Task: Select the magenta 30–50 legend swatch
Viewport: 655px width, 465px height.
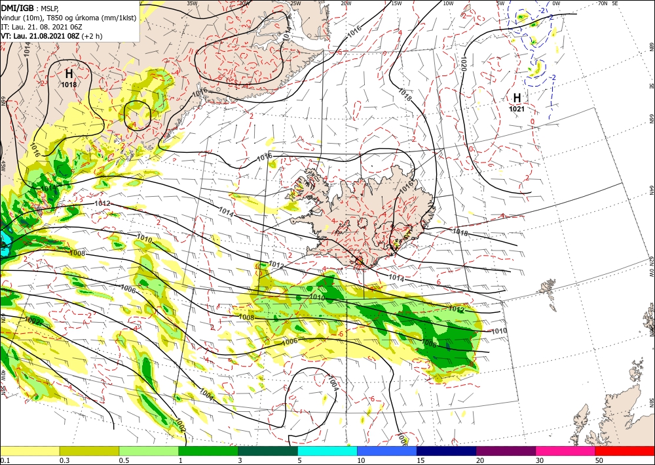Action: [566, 451]
